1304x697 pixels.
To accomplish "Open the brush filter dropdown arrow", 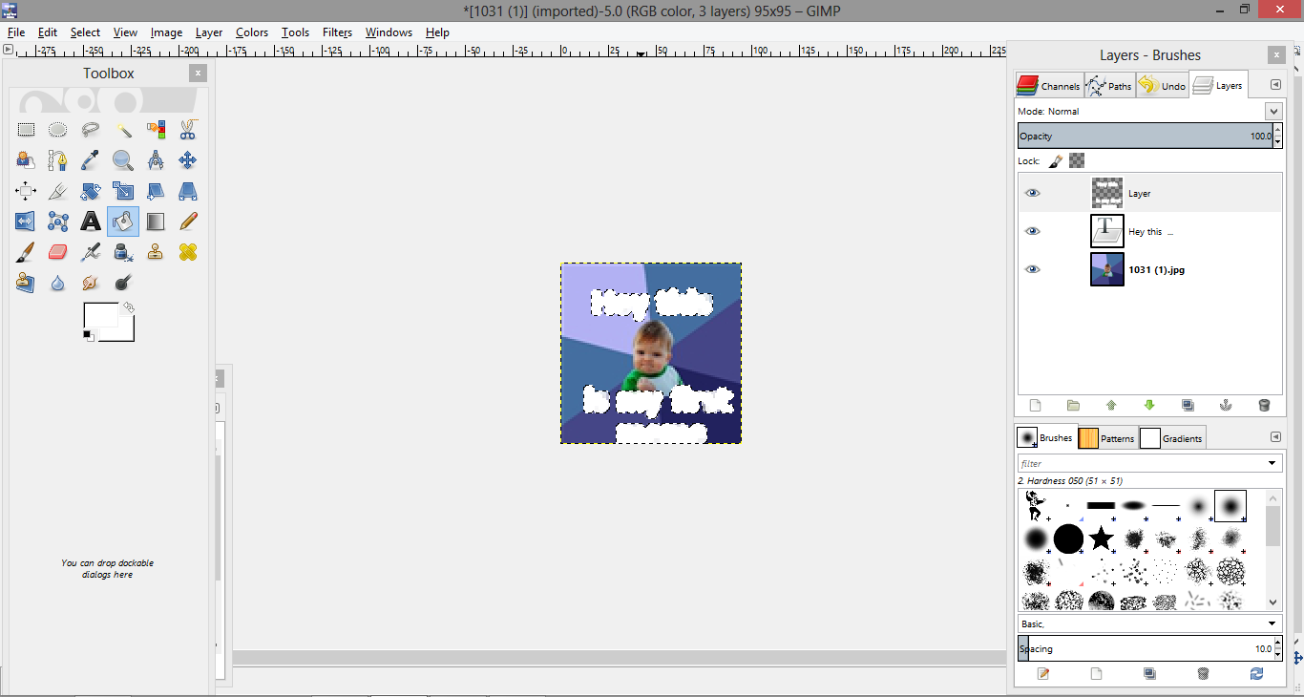I will click(x=1272, y=464).
